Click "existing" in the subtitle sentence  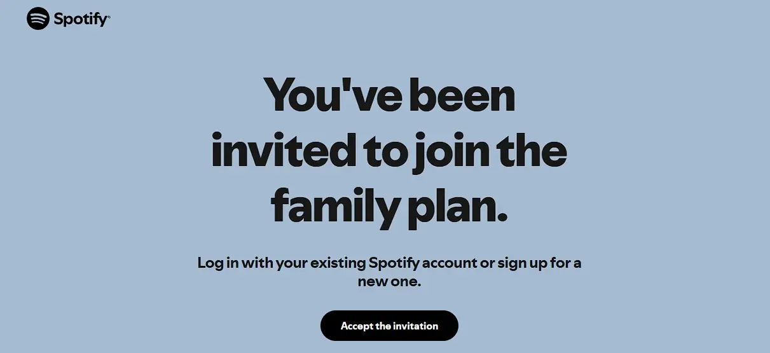[336, 263]
